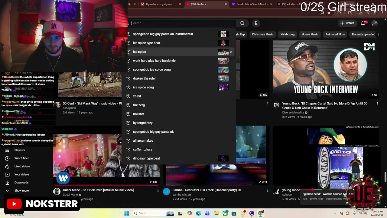Screen dimensions: 387x218
Task: Select 'ali arsamakov' search suggestion
Action: click(x=179, y=141)
